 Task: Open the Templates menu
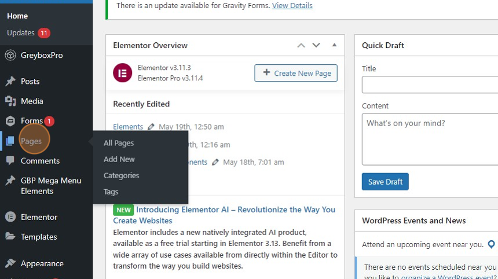coord(39,237)
